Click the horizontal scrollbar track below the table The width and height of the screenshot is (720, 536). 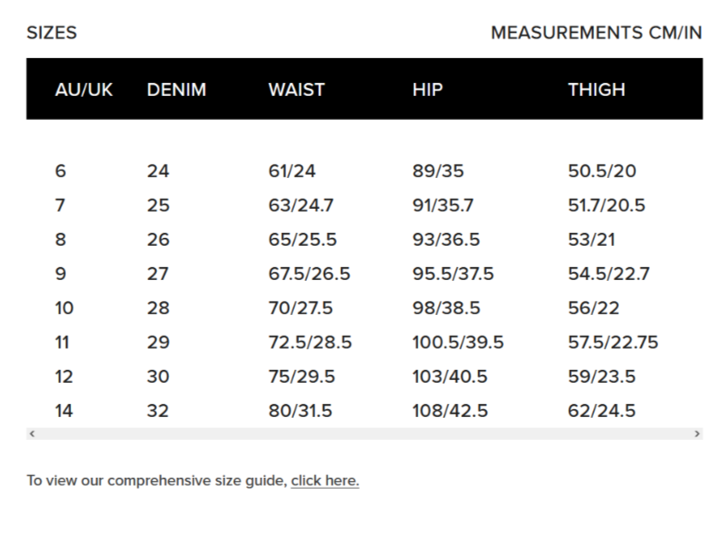364,434
